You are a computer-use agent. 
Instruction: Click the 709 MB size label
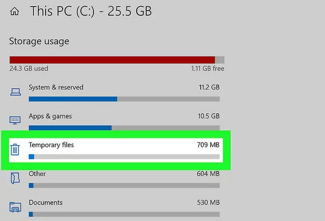[208, 145]
